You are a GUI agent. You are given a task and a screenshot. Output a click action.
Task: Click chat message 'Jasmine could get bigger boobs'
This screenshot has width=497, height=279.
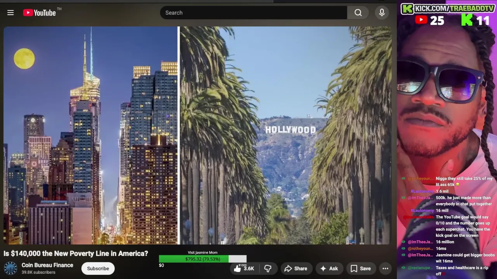click(465, 258)
